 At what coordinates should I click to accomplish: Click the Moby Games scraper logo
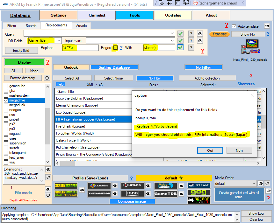165,185
